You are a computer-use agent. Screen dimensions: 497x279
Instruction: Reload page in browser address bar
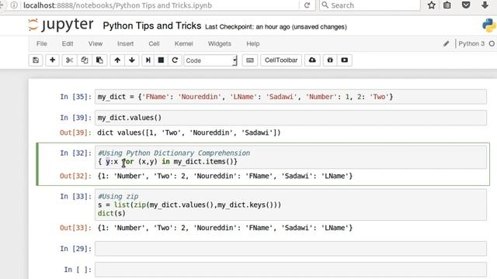point(307,5)
